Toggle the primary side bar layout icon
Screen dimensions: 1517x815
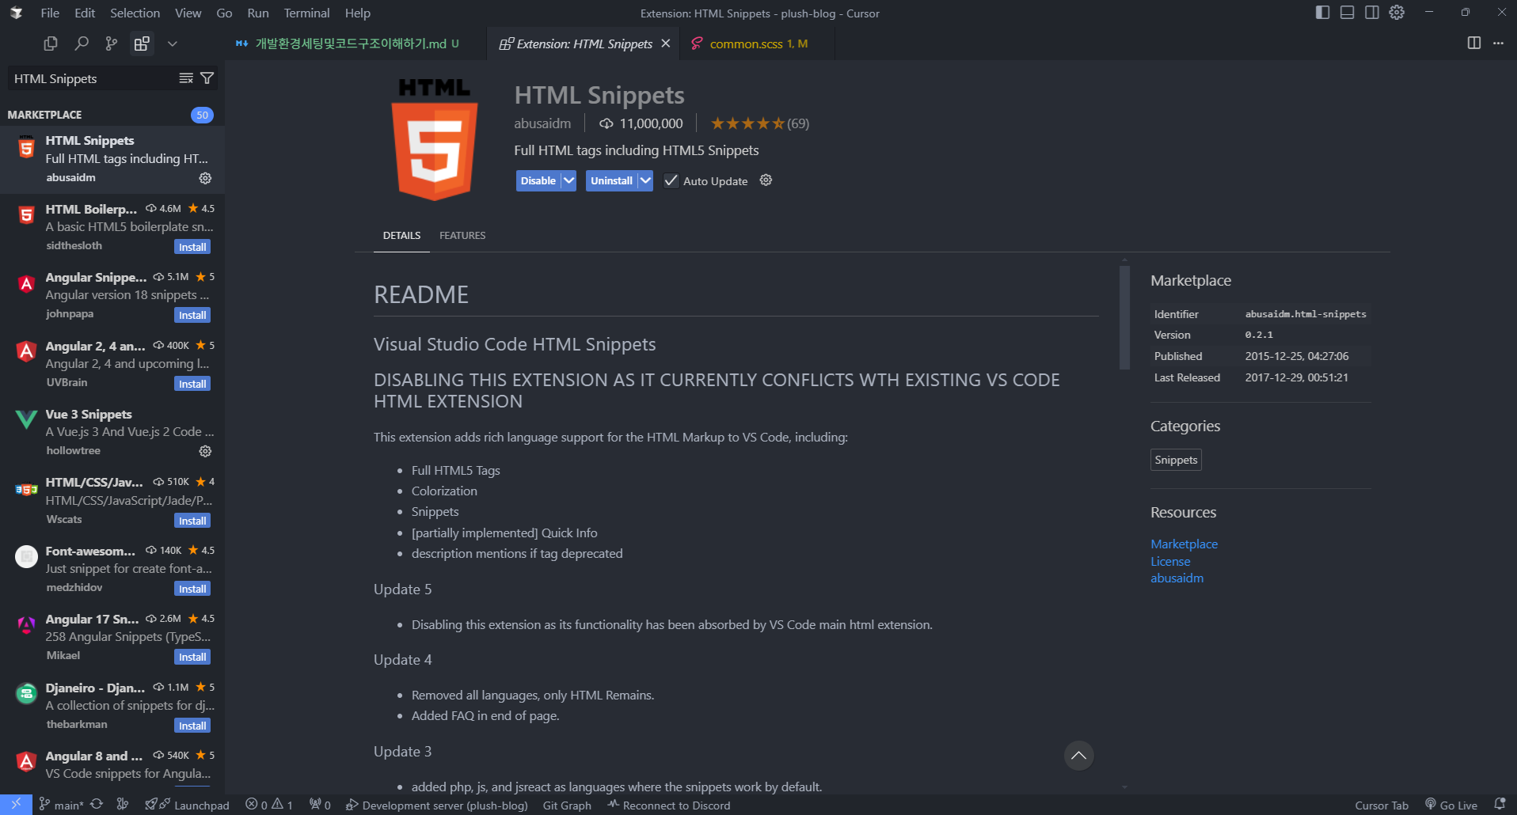1322,13
